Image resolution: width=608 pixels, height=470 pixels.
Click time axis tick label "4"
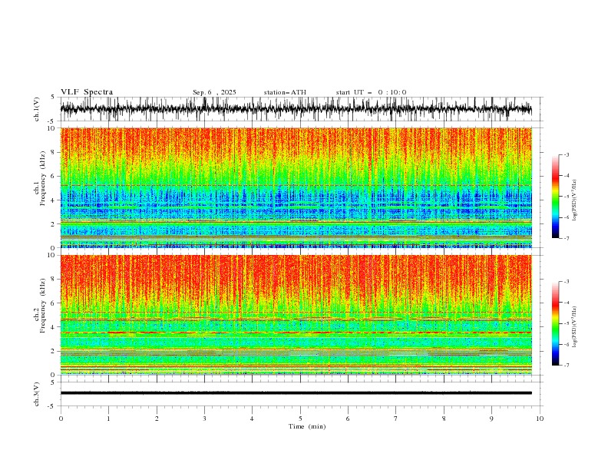(x=252, y=419)
